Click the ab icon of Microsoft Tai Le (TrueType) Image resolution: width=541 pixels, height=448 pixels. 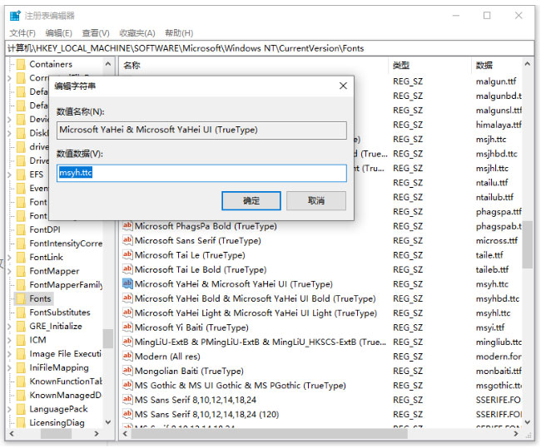[127, 254]
